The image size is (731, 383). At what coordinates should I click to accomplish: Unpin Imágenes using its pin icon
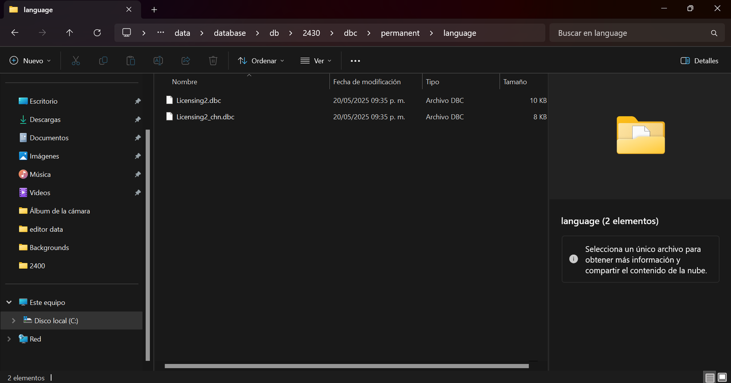click(x=138, y=156)
